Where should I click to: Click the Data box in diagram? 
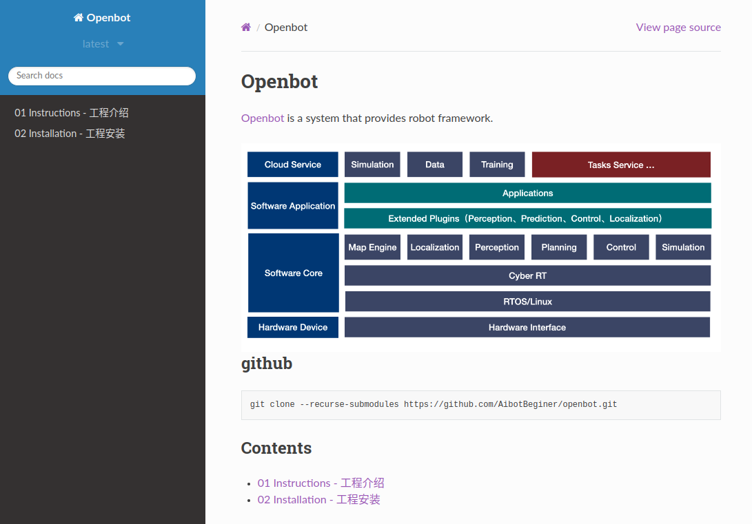coord(434,165)
